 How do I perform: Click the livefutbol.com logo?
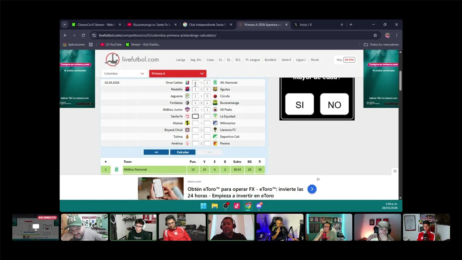[132, 60]
